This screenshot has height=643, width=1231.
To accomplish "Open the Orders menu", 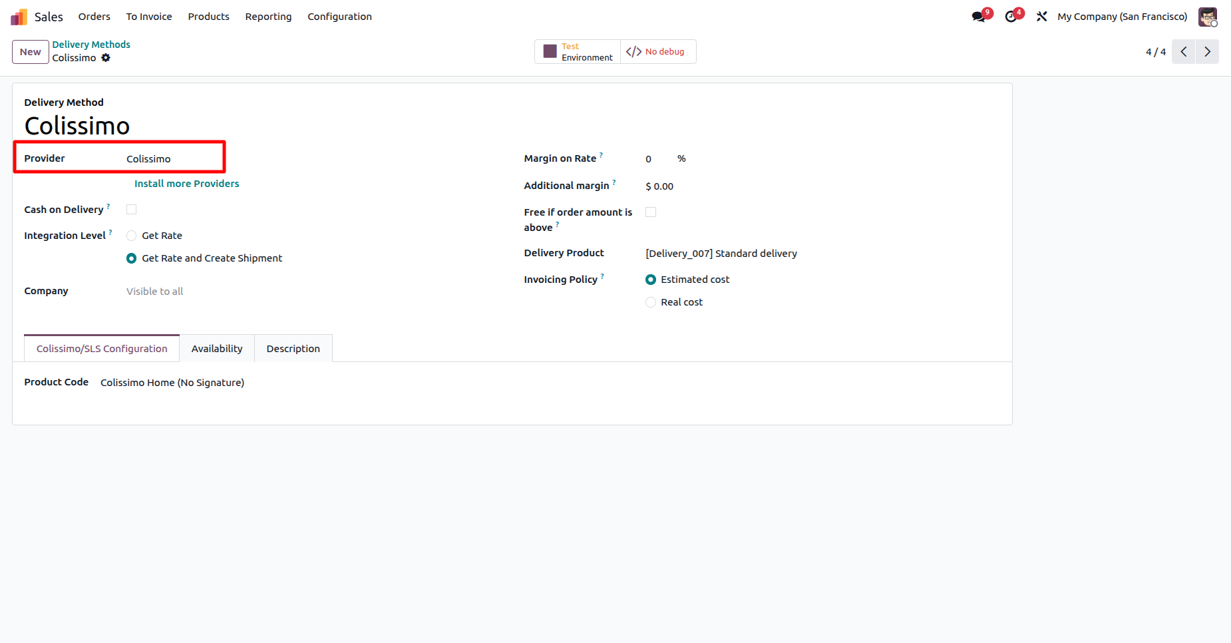I will point(94,17).
